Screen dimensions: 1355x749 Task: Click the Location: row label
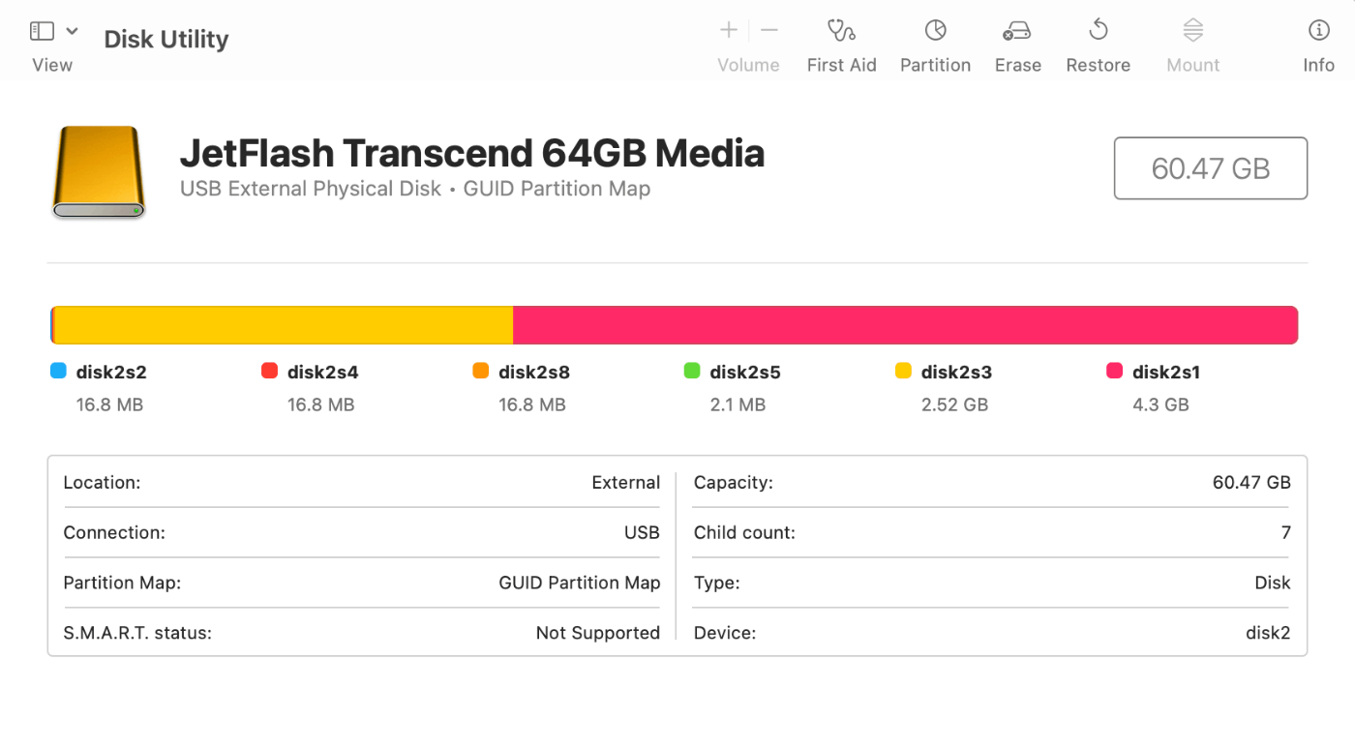(x=102, y=482)
